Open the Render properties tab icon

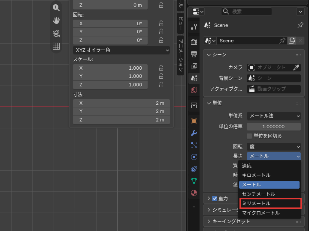[194, 42]
